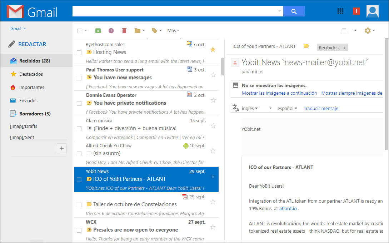389x243 pixels.
Task: Star the You have new messages email
Action: [213, 75]
